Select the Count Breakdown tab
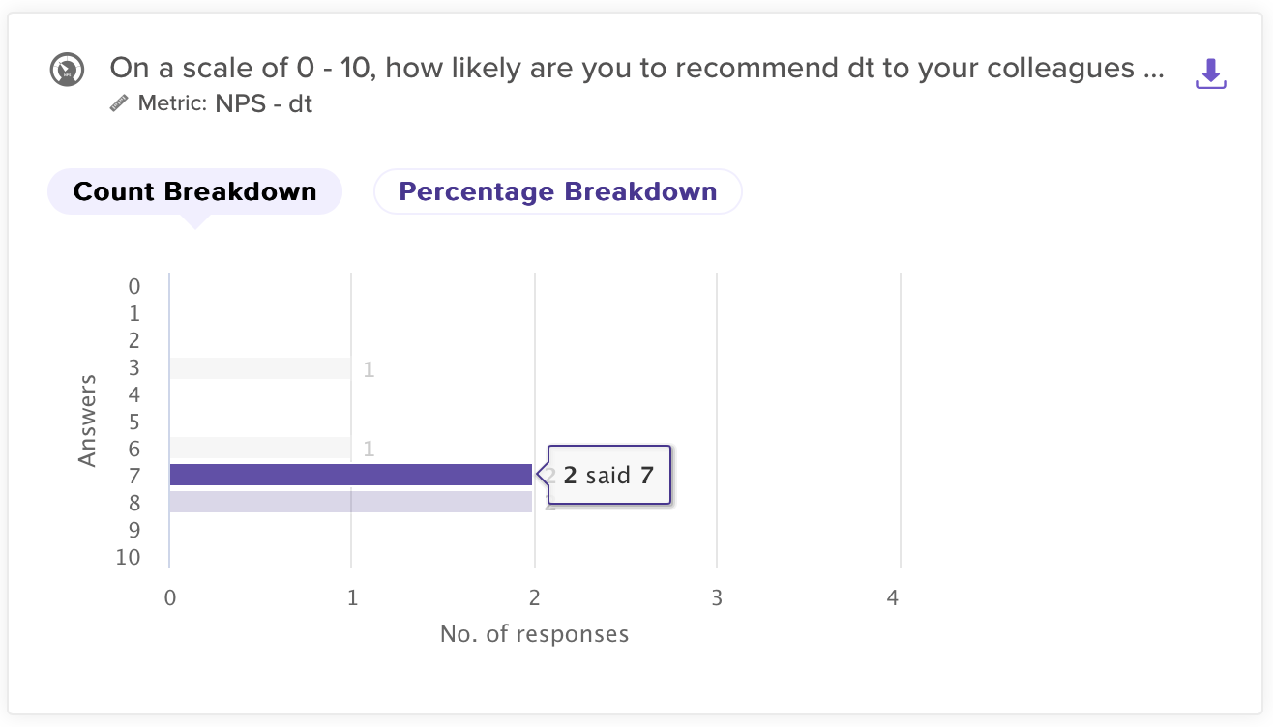The image size is (1273, 727). [194, 191]
